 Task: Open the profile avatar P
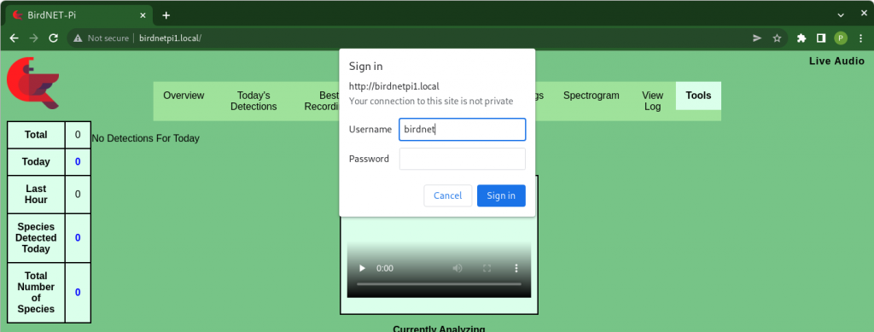841,38
